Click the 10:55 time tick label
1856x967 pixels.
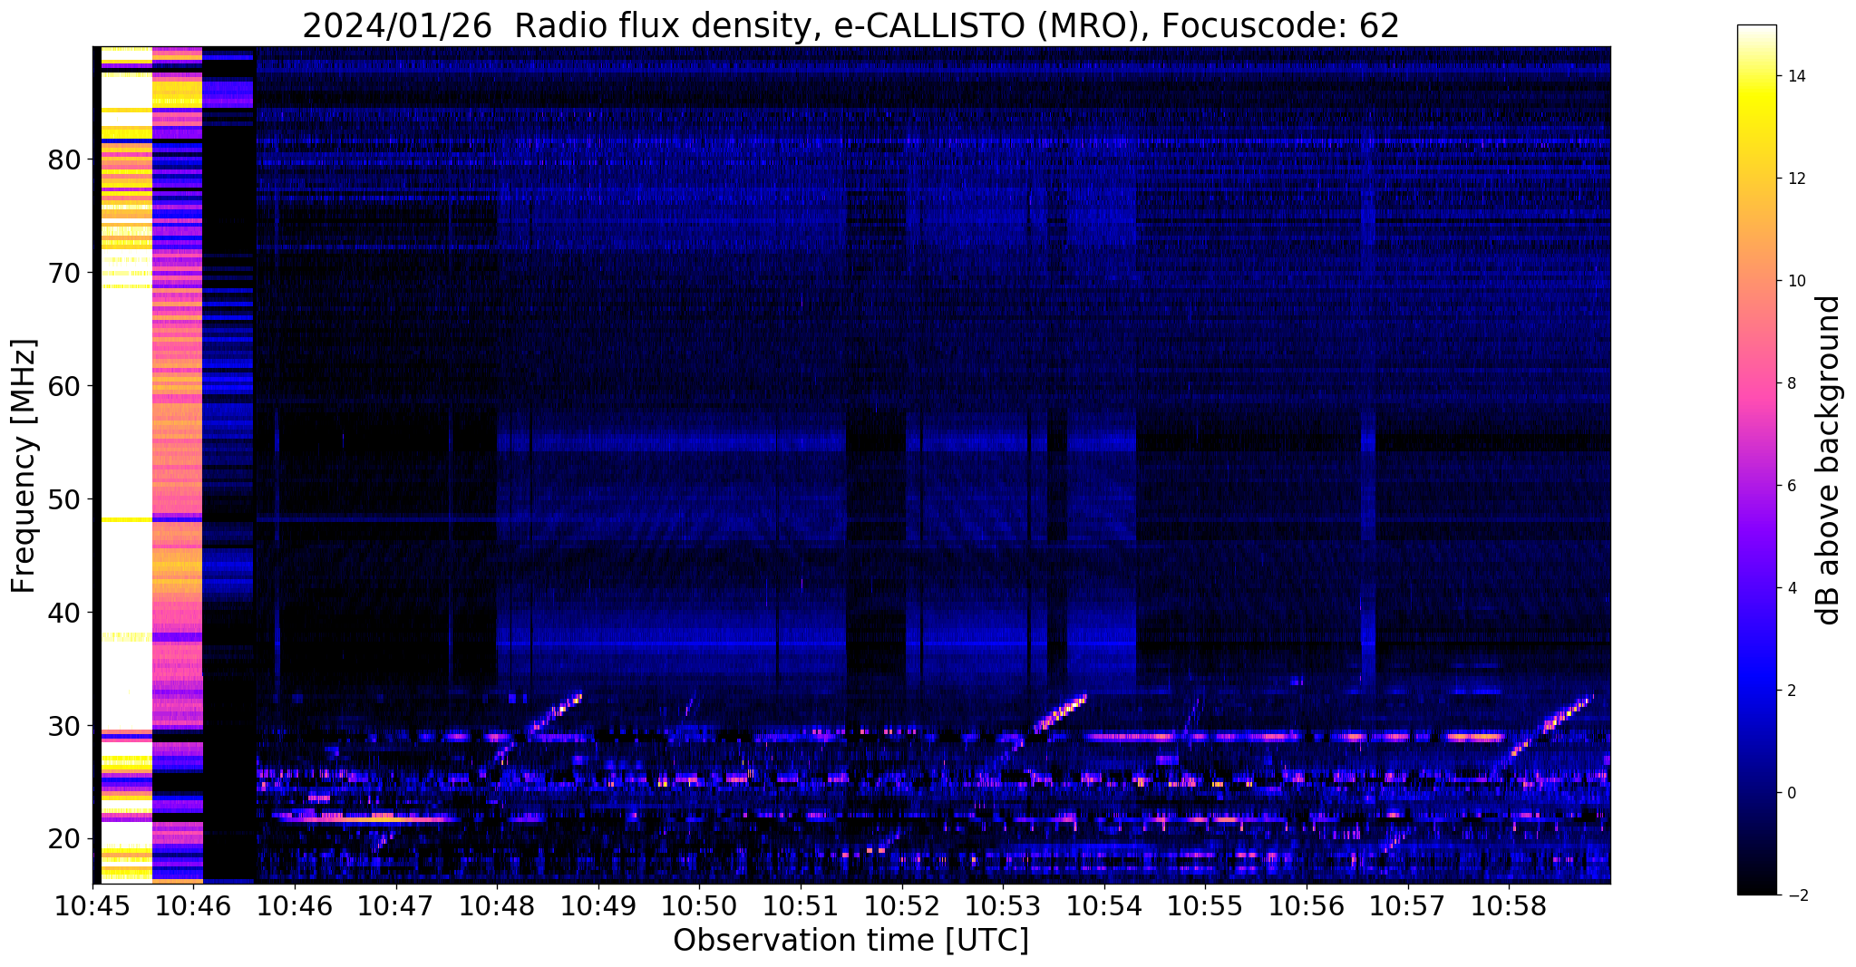(1205, 906)
